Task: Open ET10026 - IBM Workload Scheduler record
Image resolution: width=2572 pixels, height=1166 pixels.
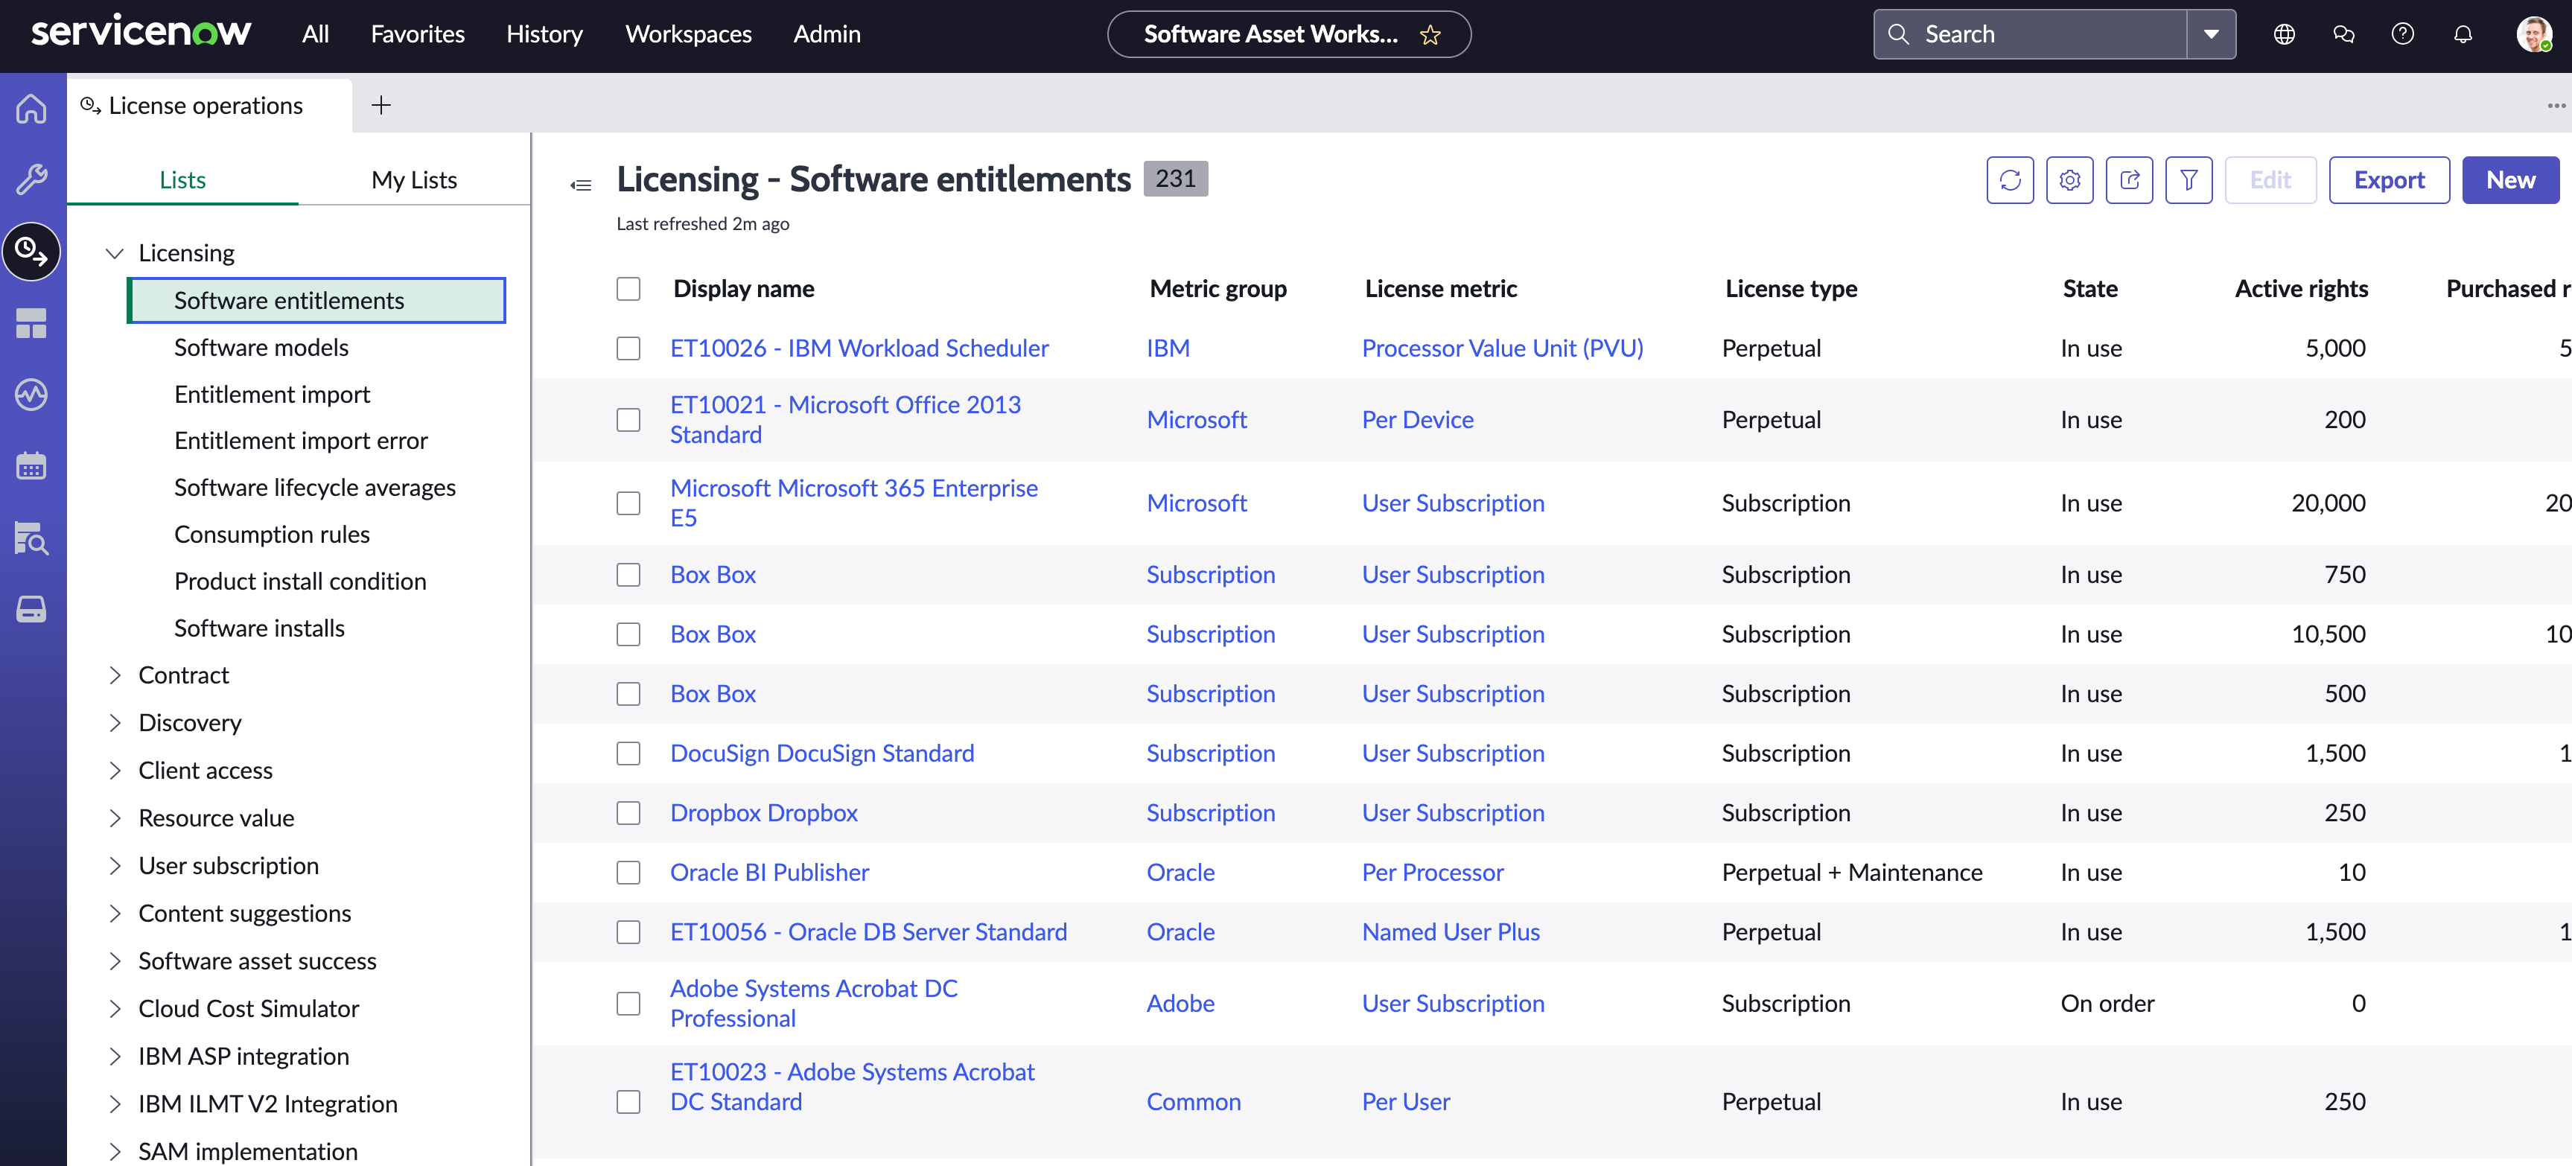Action: pos(859,348)
